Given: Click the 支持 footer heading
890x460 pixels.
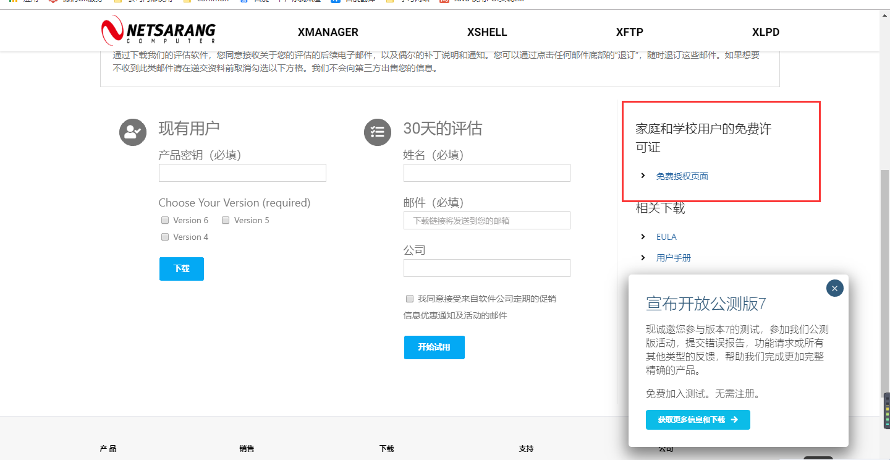Looking at the screenshot, I should (526, 449).
